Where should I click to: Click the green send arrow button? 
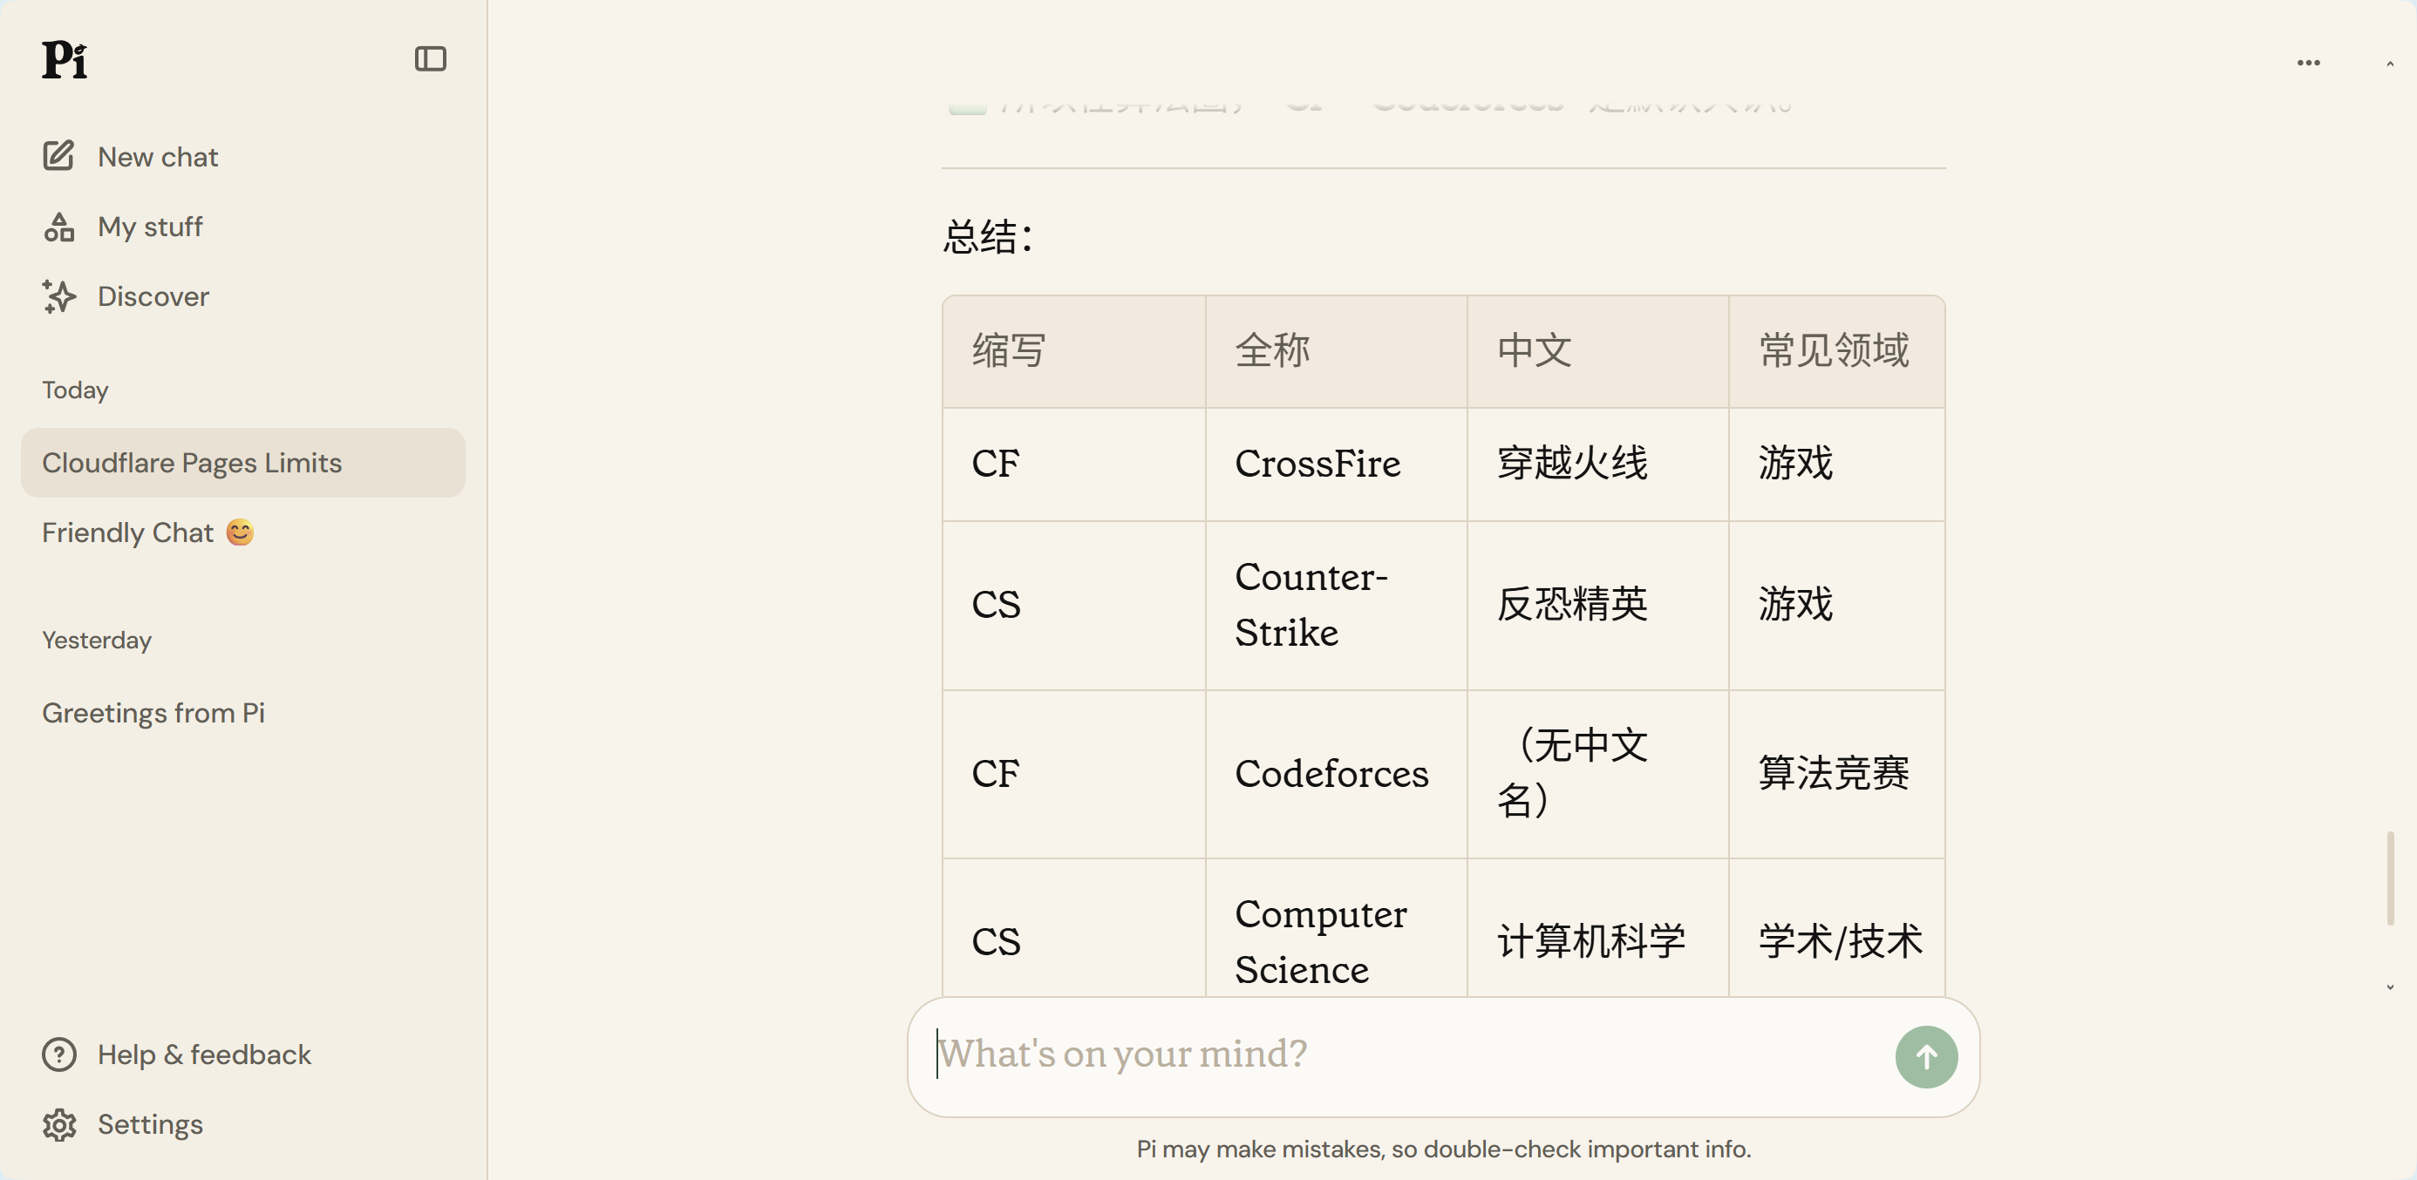click(1925, 1057)
